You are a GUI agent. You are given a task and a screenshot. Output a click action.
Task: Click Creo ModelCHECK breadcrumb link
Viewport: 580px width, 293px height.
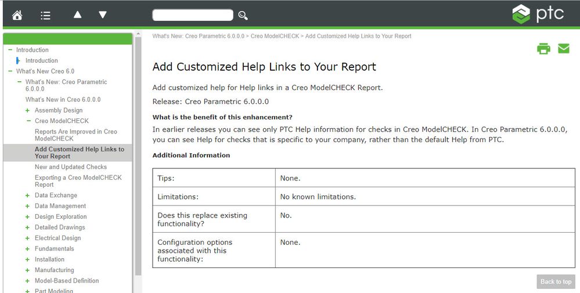[275, 36]
